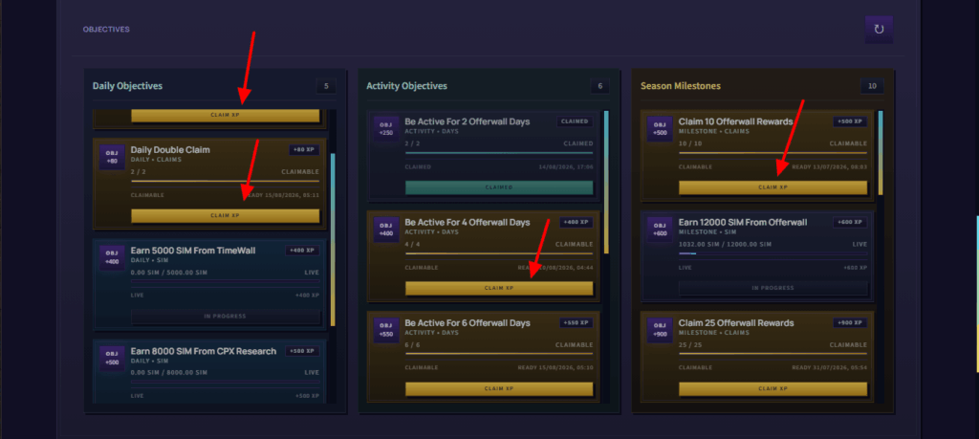Click +400 XP tag beside Earn 5000 SIM title
The image size is (979, 439).
pos(303,251)
